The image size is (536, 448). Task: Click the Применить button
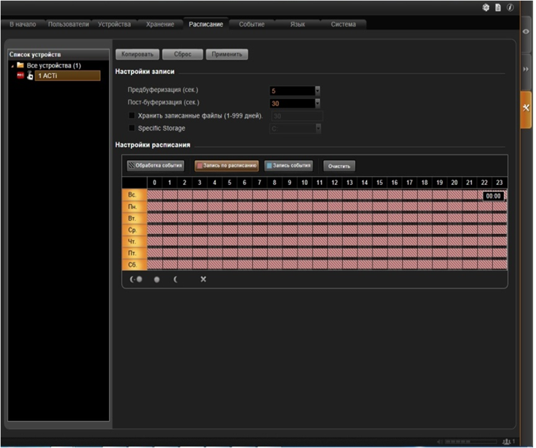(227, 54)
